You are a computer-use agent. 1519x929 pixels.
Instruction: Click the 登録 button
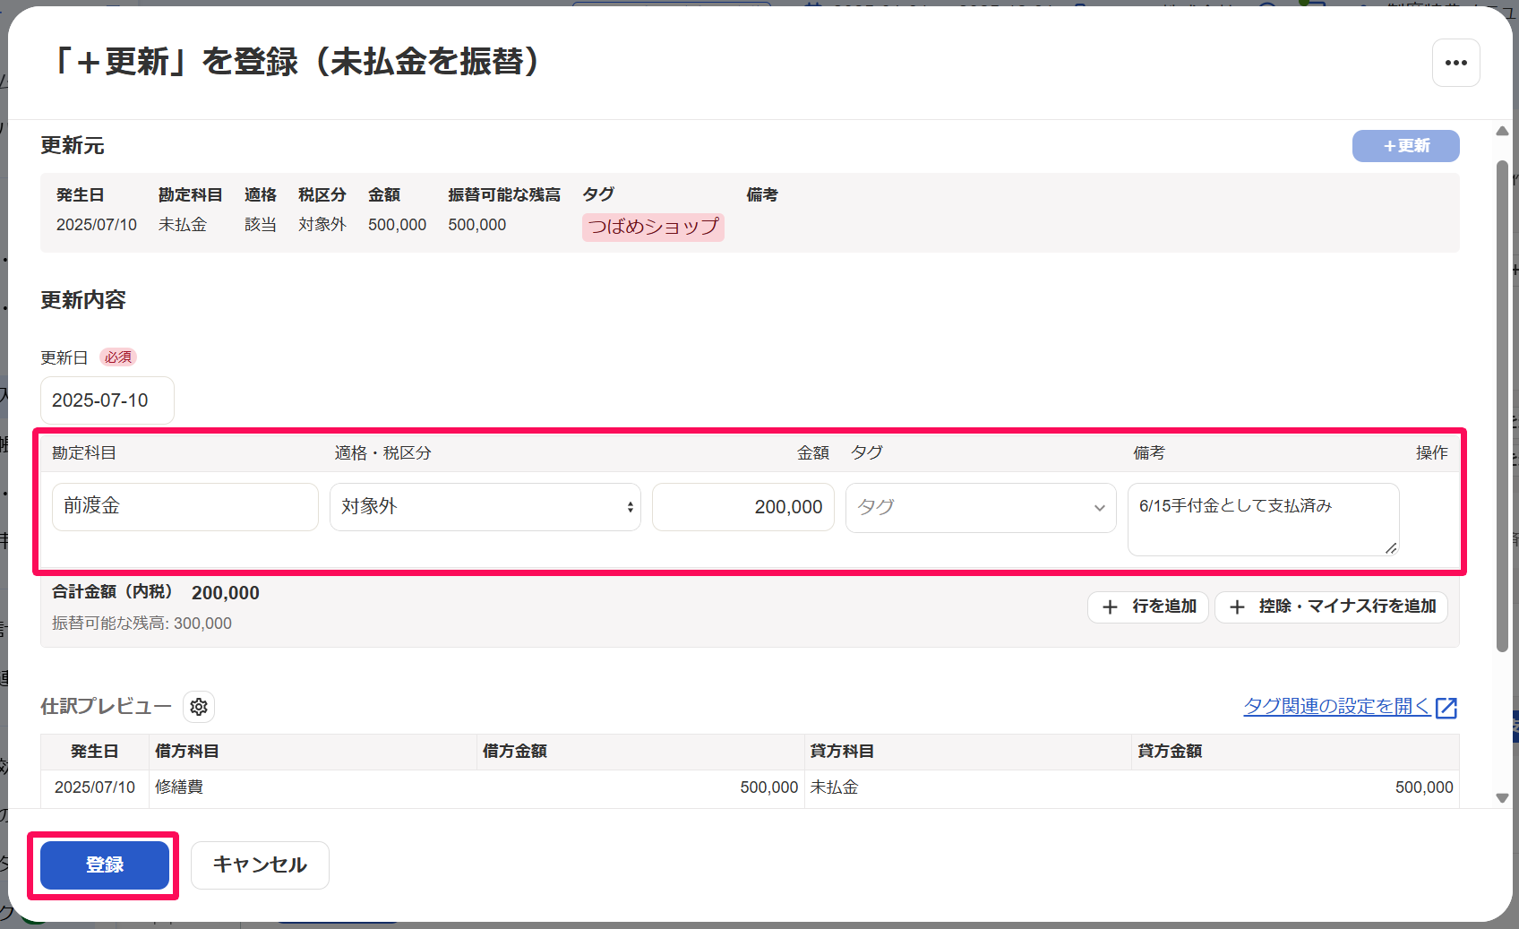pos(105,864)
